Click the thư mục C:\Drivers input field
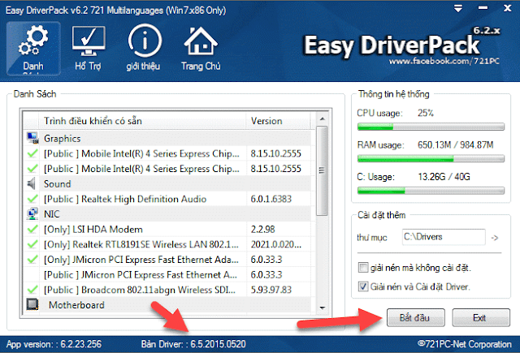 [x=444, y=237]
